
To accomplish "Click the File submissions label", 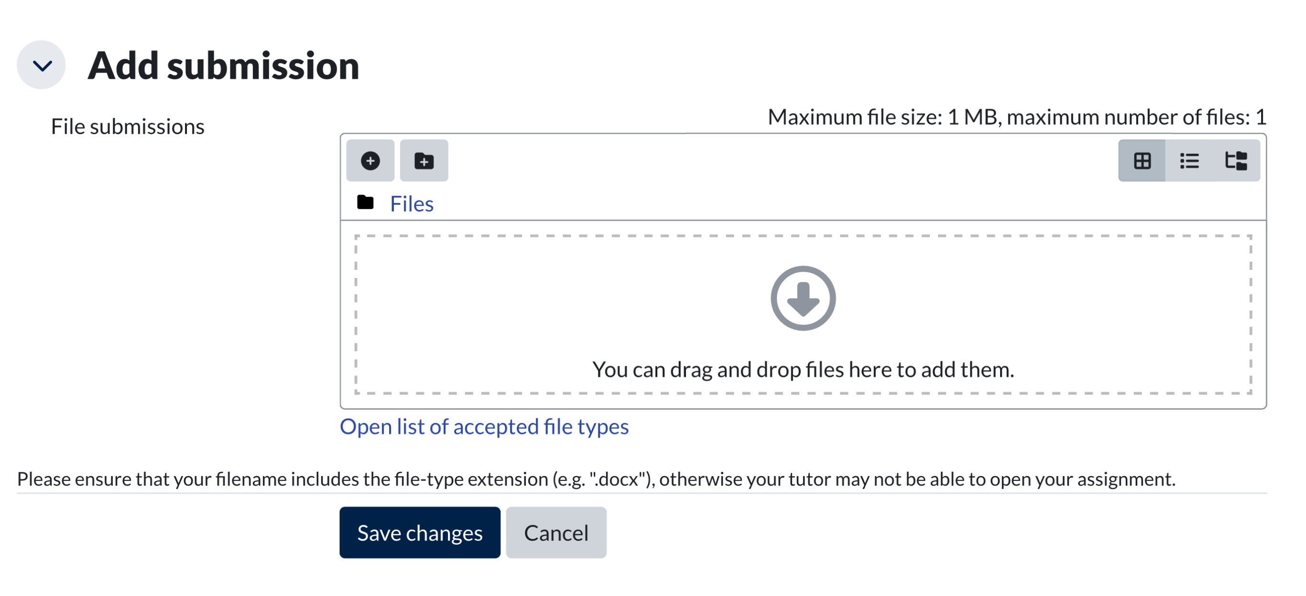I will (x=127, y=127).
